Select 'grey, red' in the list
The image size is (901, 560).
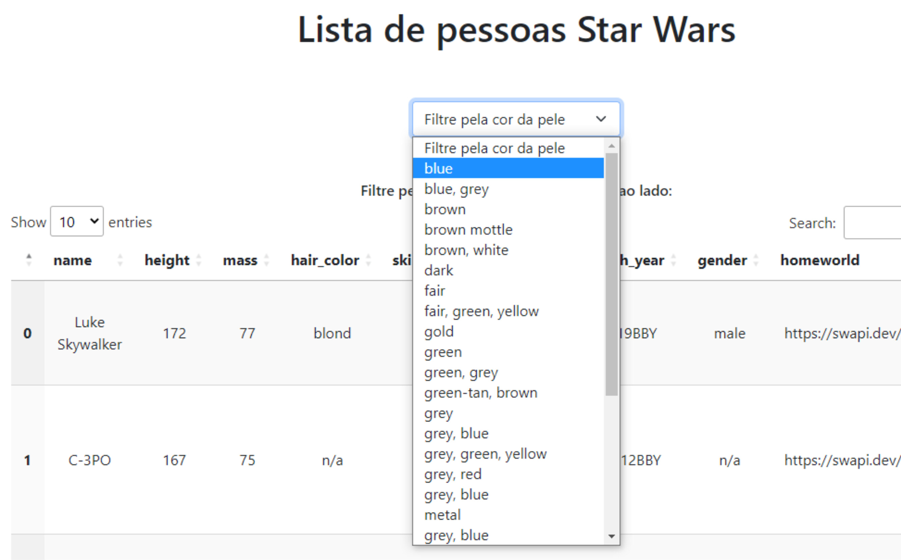point(508,474)
